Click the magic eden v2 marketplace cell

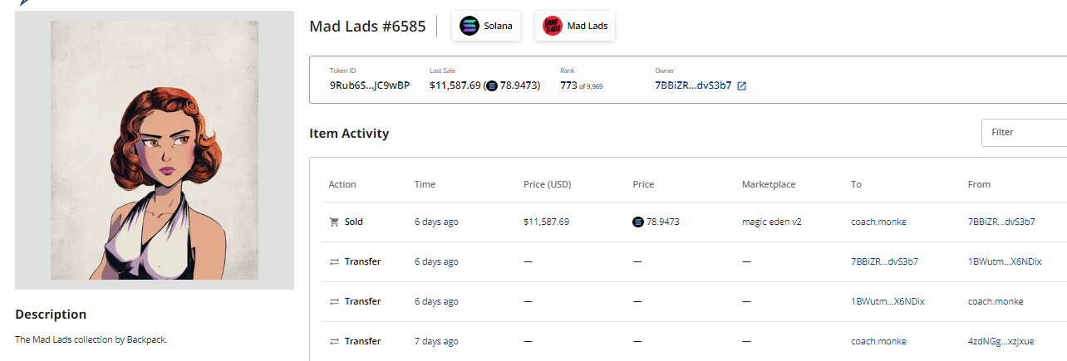pos(771,222)
